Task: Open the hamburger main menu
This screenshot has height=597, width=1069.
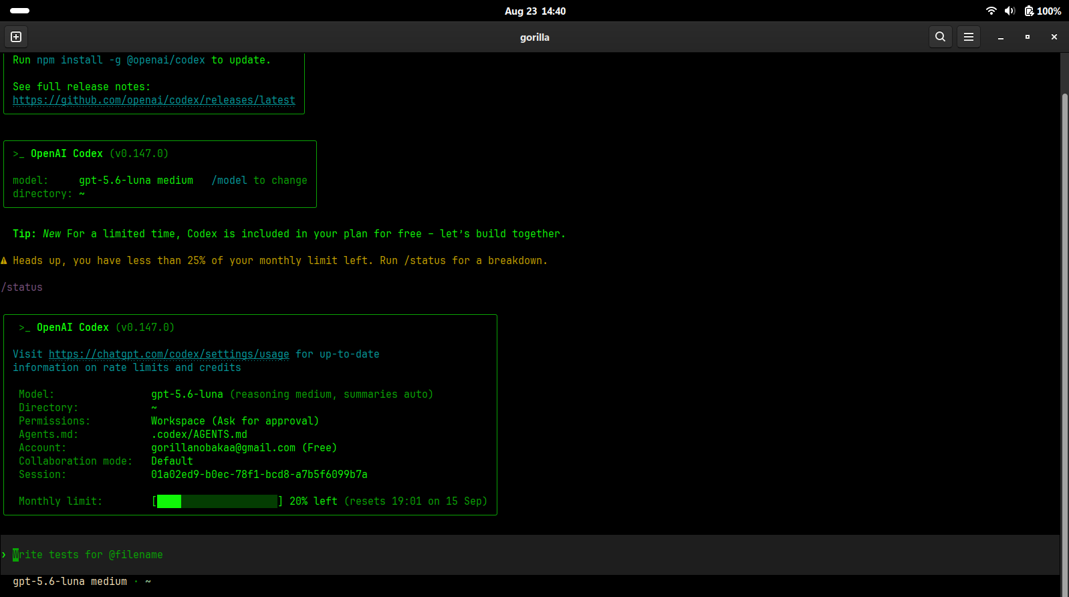Action: pyautogui.click(x=968, y=37)
